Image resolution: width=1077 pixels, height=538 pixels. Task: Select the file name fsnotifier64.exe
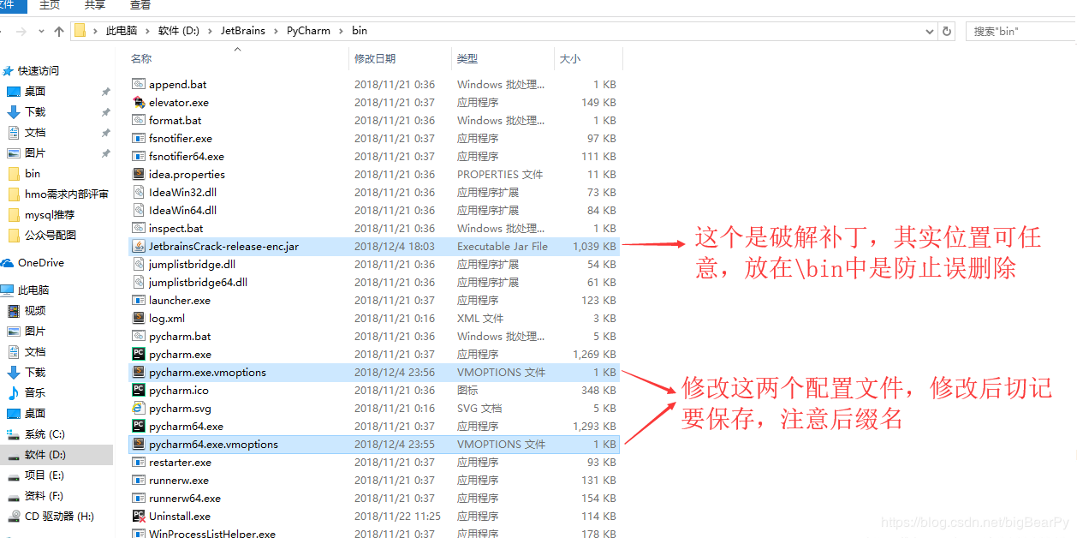point(187,157)
